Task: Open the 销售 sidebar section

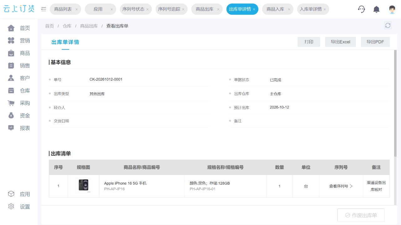Action: pos(19,66)
